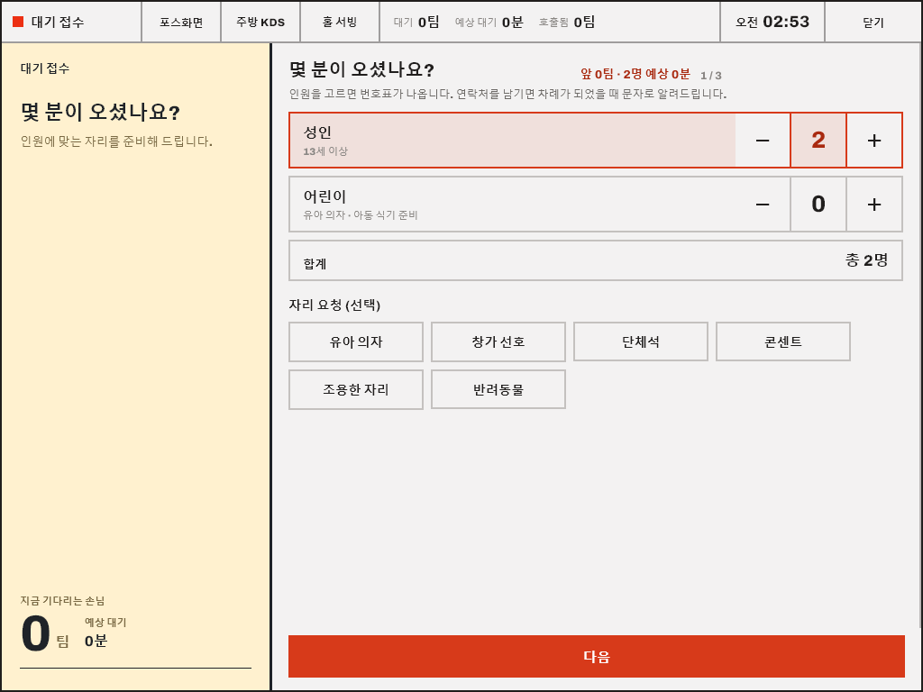
Task: Toggle 조용한 자리 seat request
Action: (x=356, y=389)
